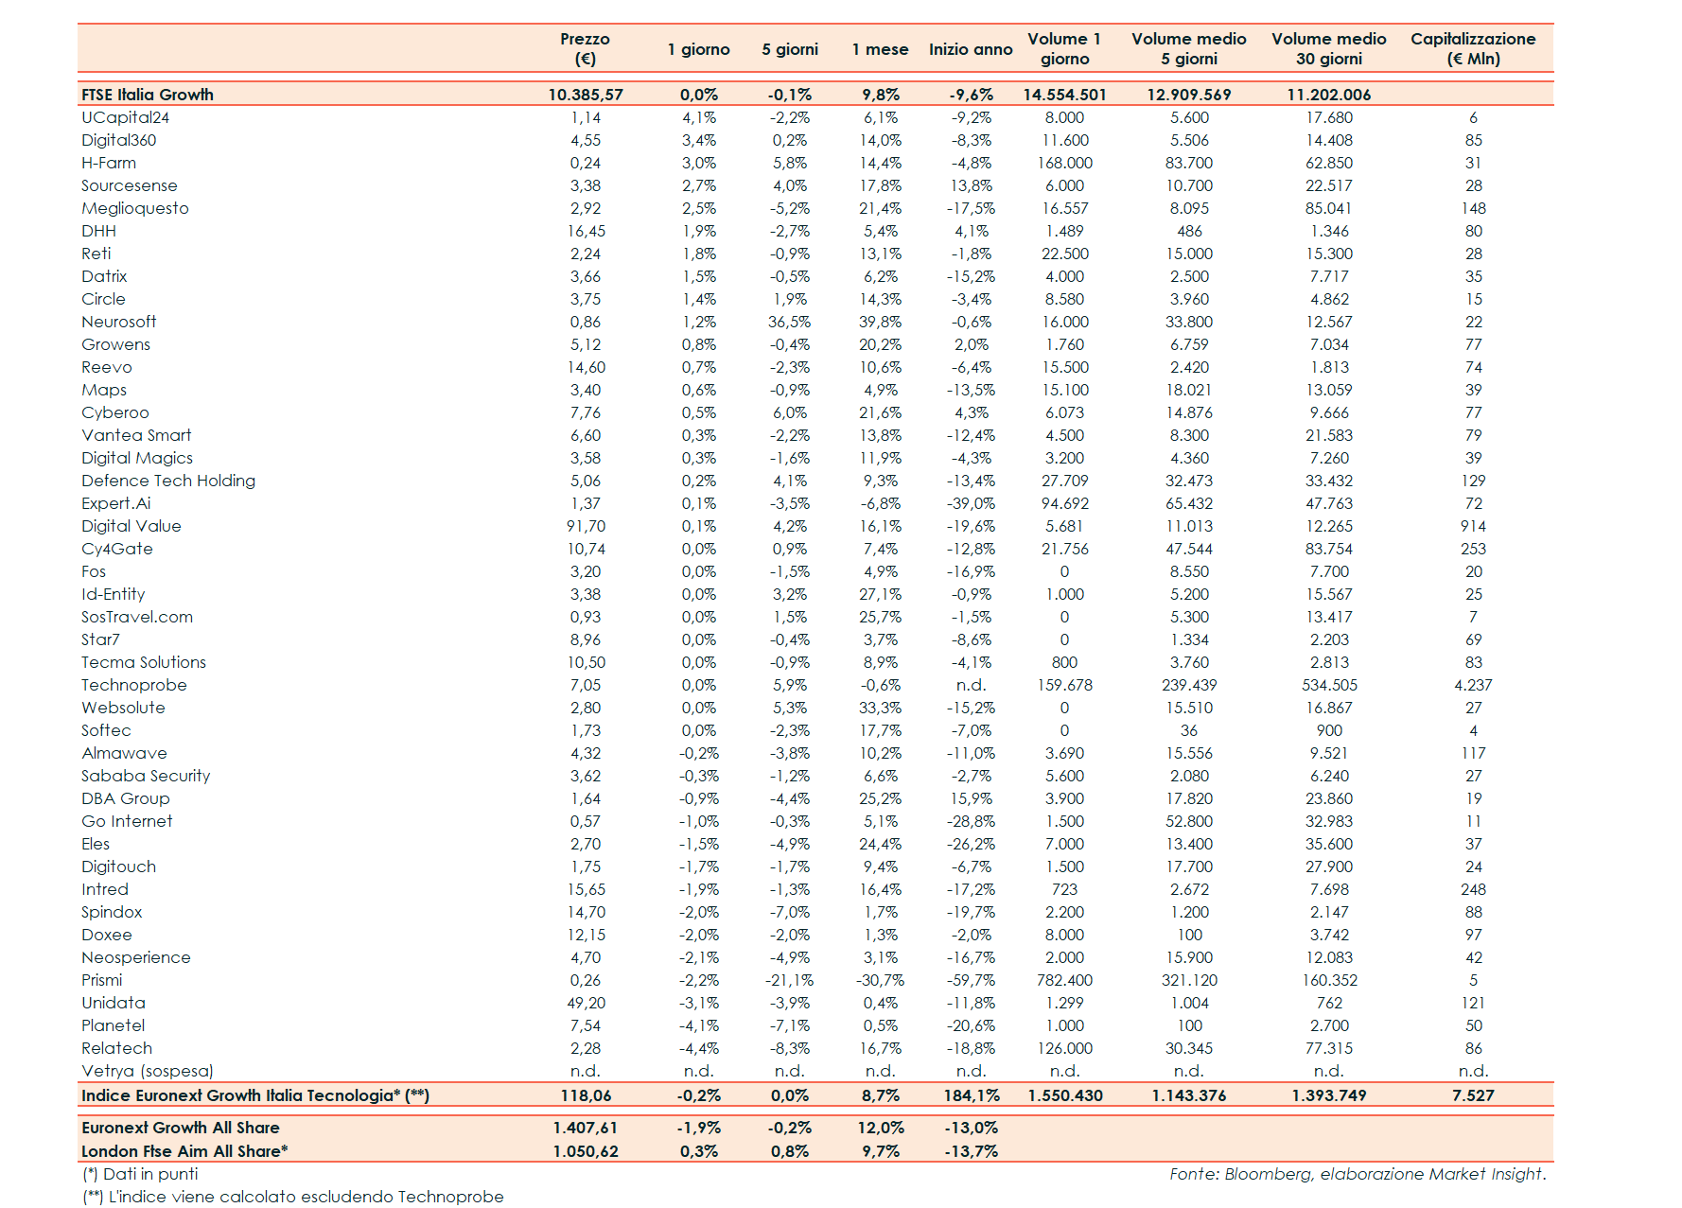This screenshot has width=1682, height=1208.
Task: Select the "Eles" row name
Action: [96, 844]
